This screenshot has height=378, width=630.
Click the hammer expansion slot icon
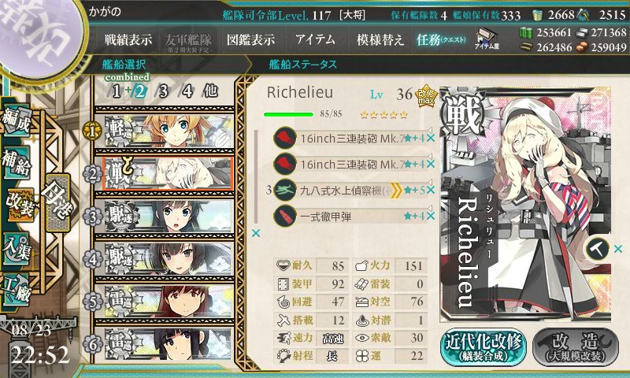pyautogui.click(x=597, y=249)
